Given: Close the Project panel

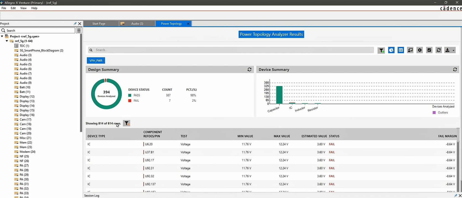Looking at the screenshot, I should [80, 24].
